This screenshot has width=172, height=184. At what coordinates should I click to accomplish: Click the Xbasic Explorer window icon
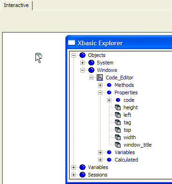pos(72,42)
